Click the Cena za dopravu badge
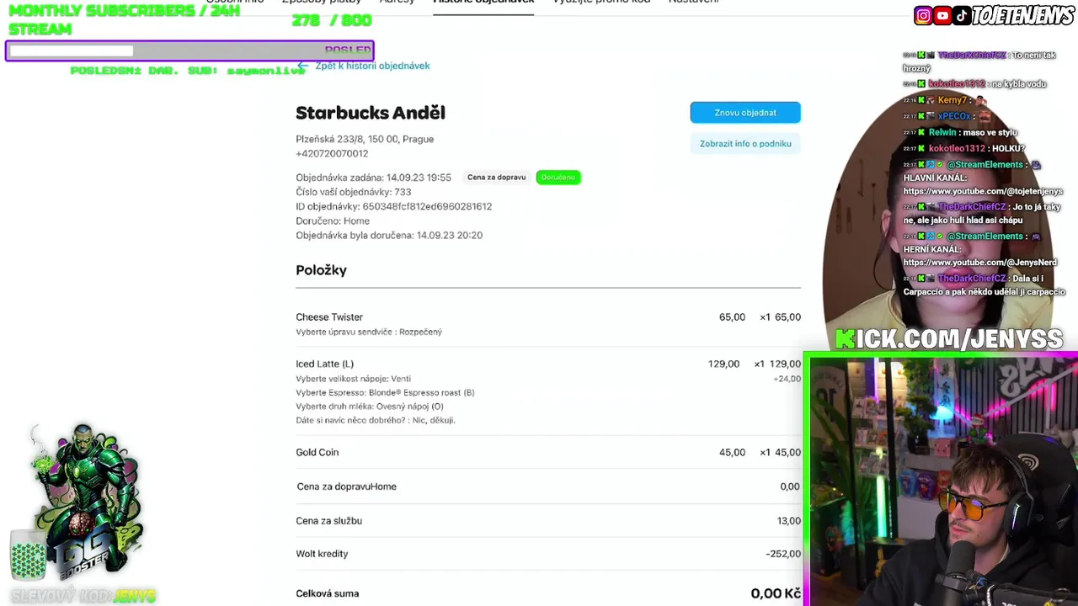This screenshot has height=606, width=1078. point(496,177)
